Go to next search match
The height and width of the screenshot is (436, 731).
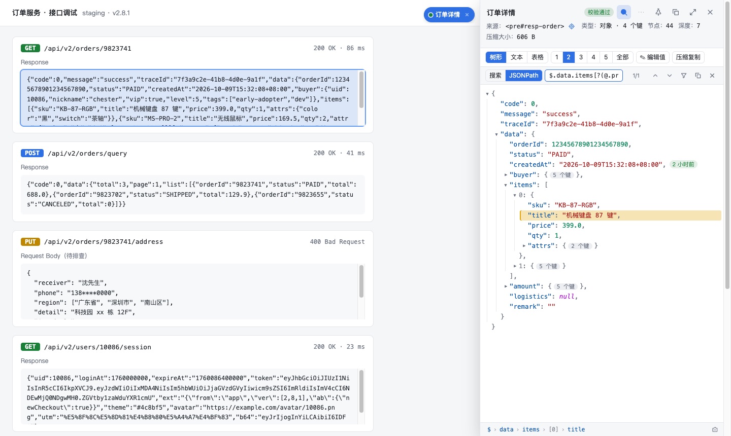coord(670,76)
